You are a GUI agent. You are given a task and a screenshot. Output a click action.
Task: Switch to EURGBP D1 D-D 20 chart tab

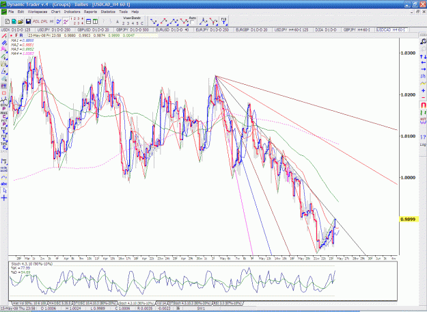click(251, 29)
